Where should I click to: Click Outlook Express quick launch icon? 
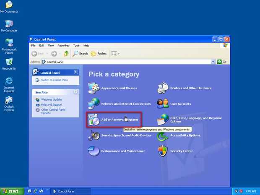coord(41,191)
